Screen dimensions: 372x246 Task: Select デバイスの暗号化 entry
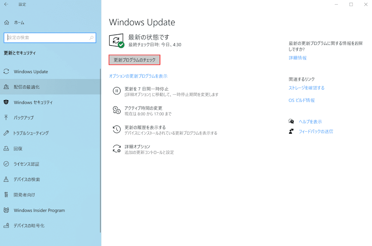point(50,226)
